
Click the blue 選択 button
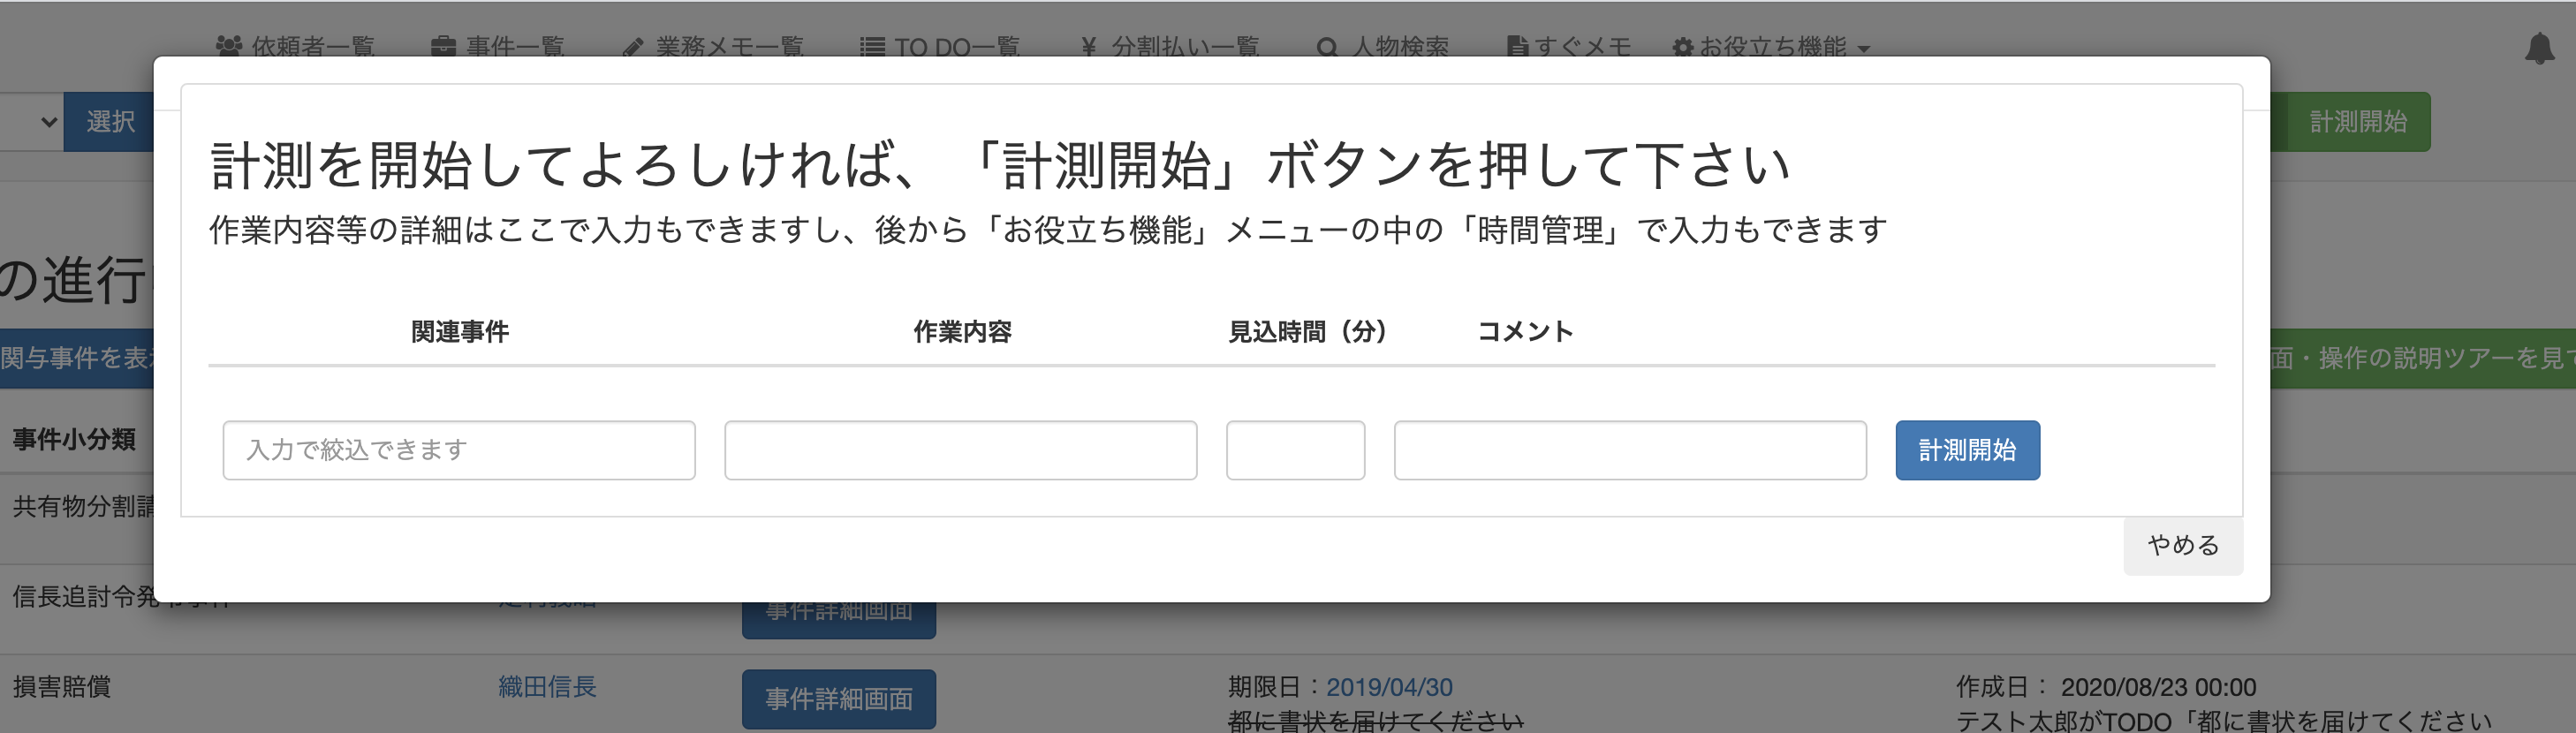(x=109, y=122)
